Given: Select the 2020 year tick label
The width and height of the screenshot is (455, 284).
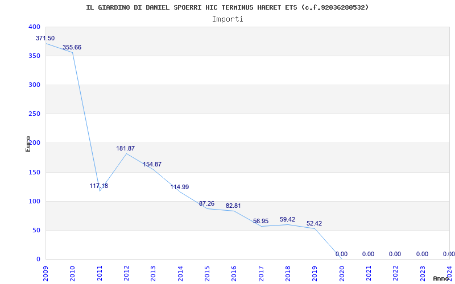Looking at the screenshot, I should [342, 274].
